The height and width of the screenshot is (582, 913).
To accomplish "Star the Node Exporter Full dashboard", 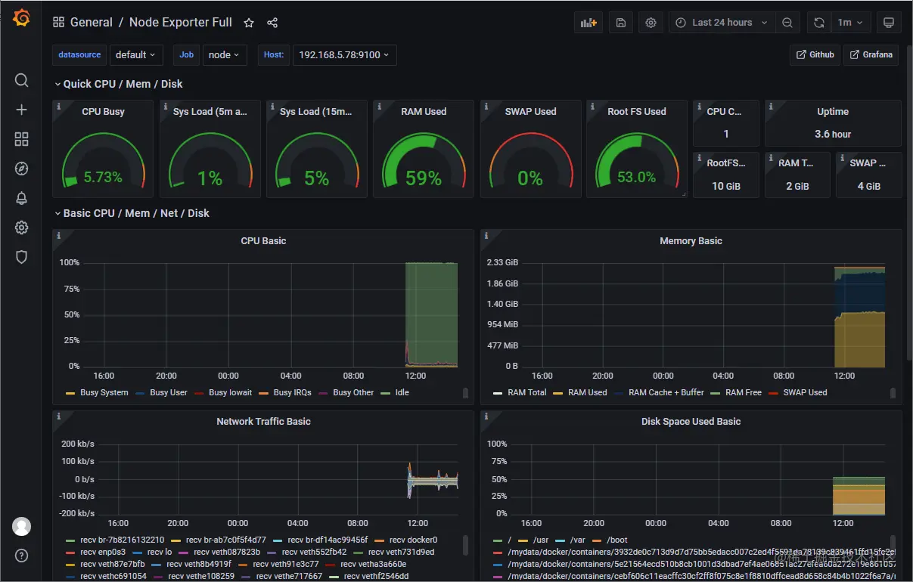I will click(249, 23).
